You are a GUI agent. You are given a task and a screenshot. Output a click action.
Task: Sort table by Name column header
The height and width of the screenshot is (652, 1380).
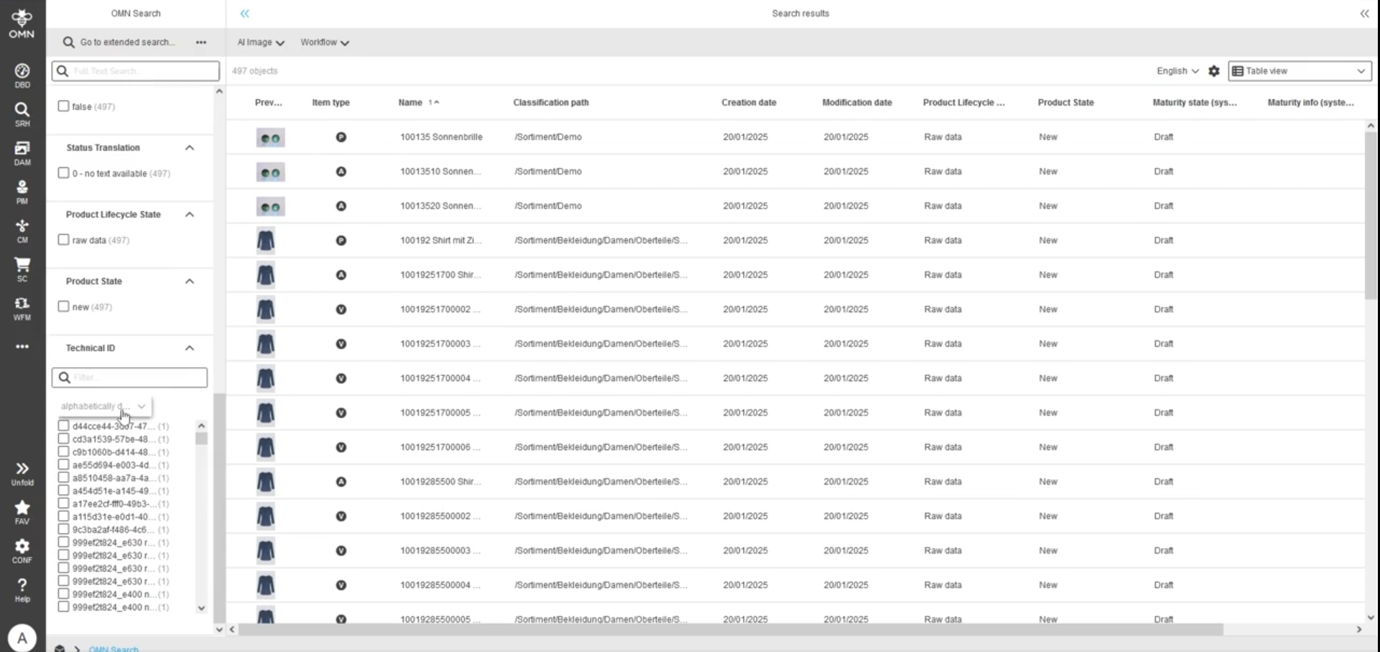411,103
